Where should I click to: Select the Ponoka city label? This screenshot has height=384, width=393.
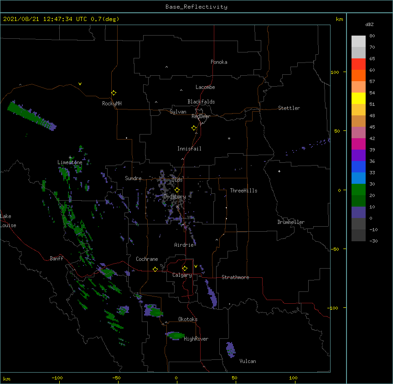click(x=219, y=62)
